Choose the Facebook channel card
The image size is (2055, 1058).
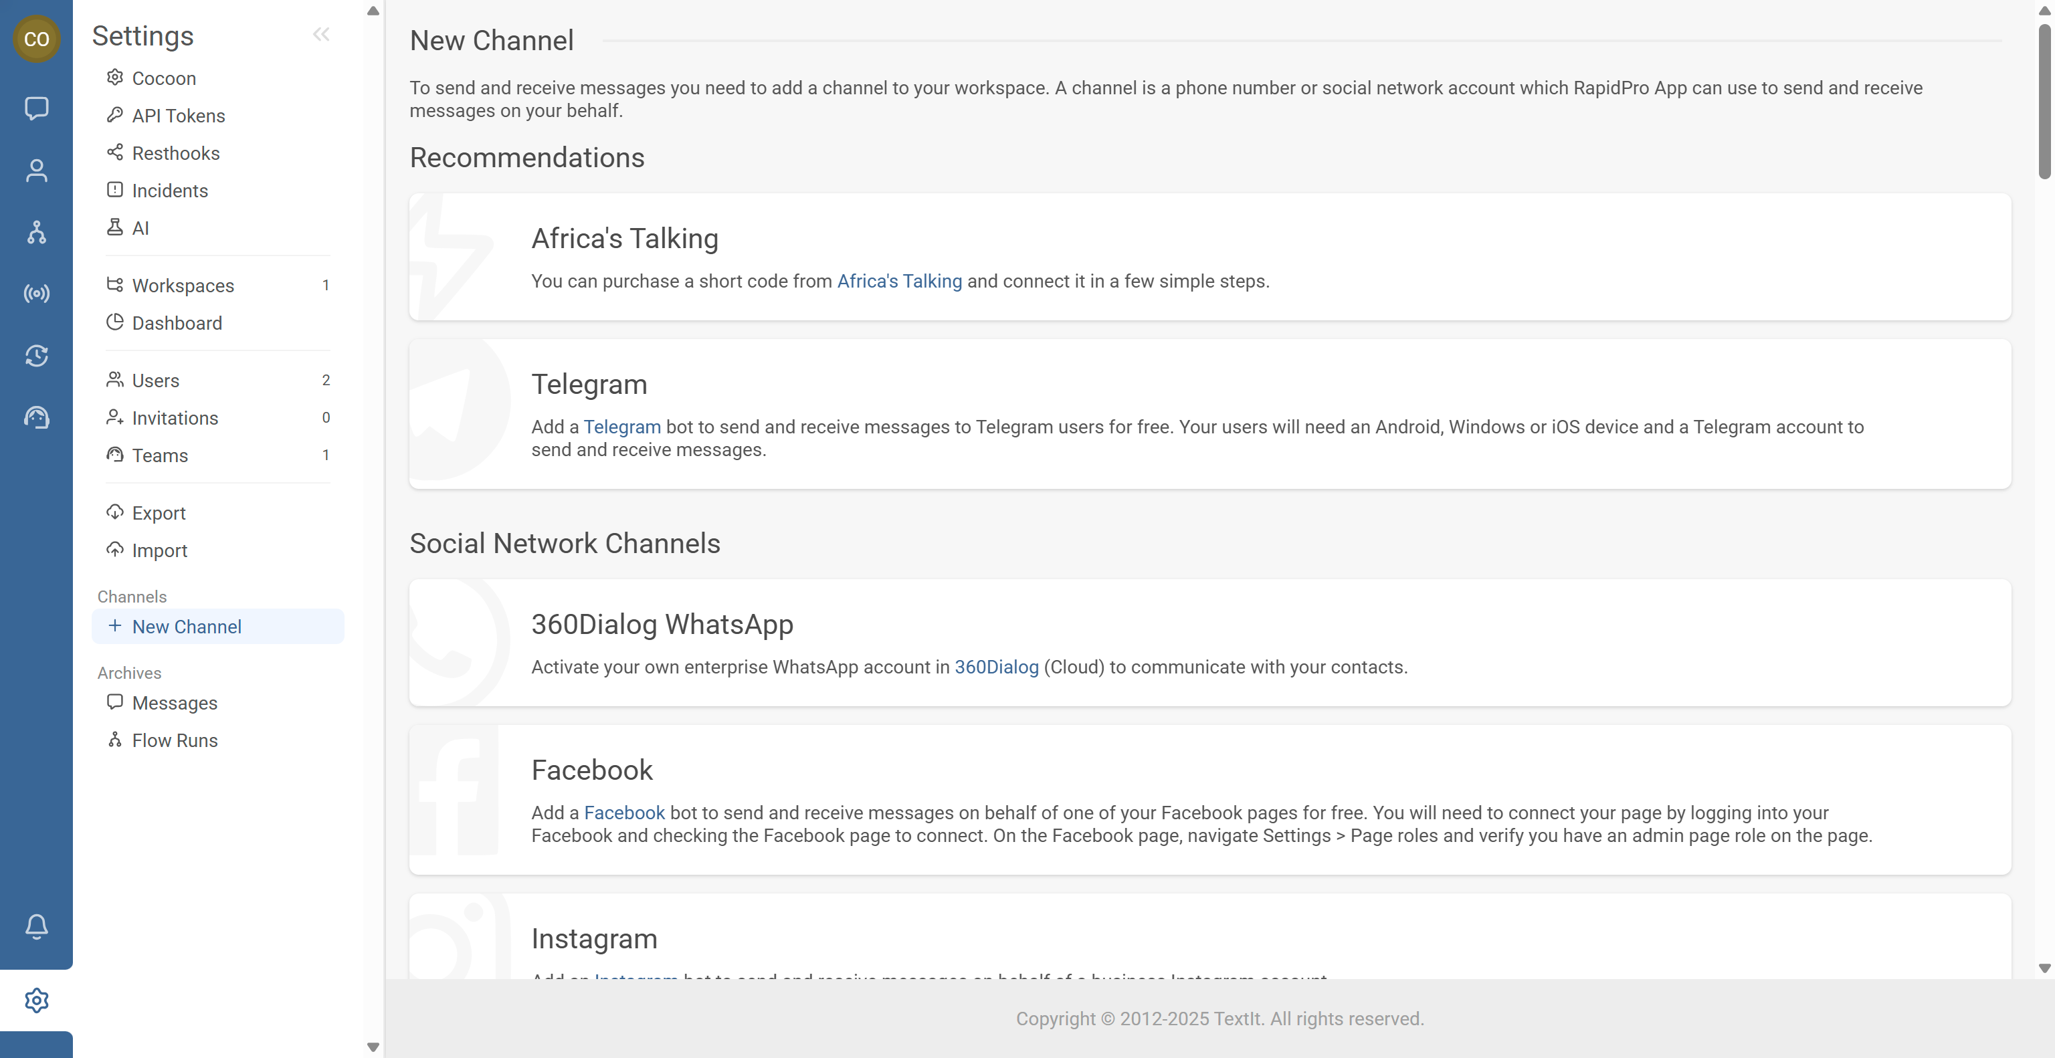pos(1209,800)
